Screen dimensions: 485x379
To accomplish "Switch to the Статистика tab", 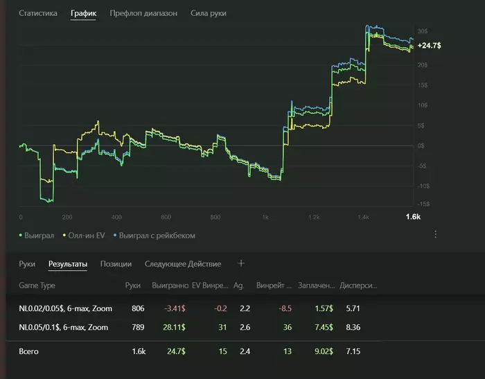I will 38,13.
